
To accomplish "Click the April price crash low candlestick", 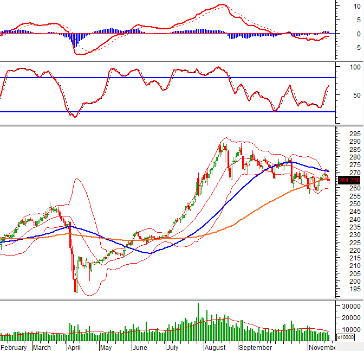I will pyautogui.click(x=75, y=285).
